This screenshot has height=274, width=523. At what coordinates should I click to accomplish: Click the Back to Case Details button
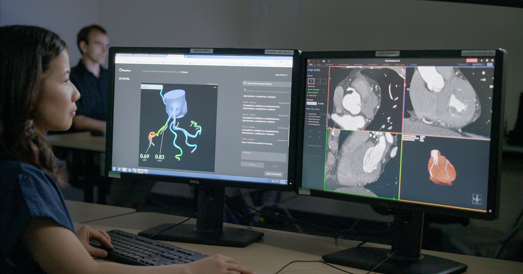tap(274, 174)
